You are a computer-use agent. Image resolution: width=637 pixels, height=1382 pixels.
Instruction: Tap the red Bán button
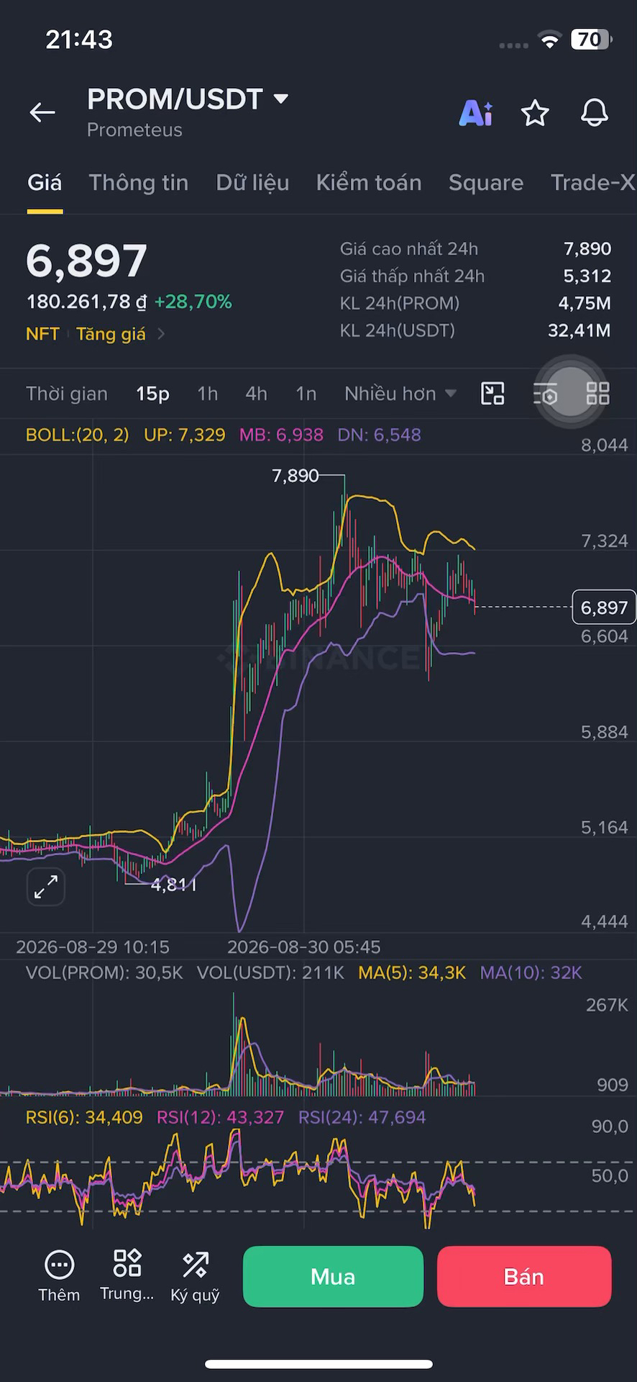[524, 1276]
